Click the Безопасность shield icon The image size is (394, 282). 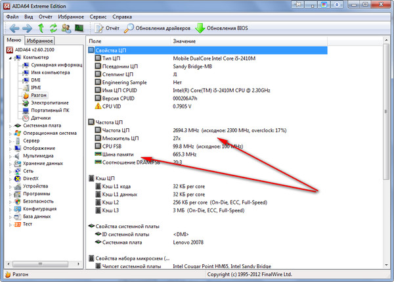(x=18, y=202)
